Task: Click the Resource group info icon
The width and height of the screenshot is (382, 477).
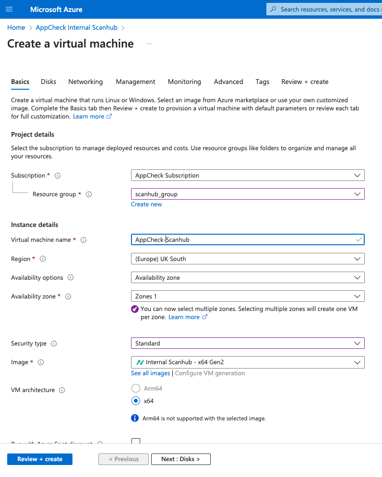Action: tap(89, 194)
